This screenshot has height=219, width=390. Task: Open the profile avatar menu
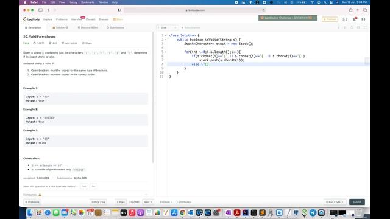pyautogui.click(x=363, y=19)
